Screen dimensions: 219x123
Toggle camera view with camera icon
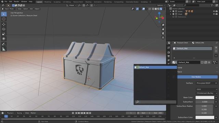[x=163, y=33]
